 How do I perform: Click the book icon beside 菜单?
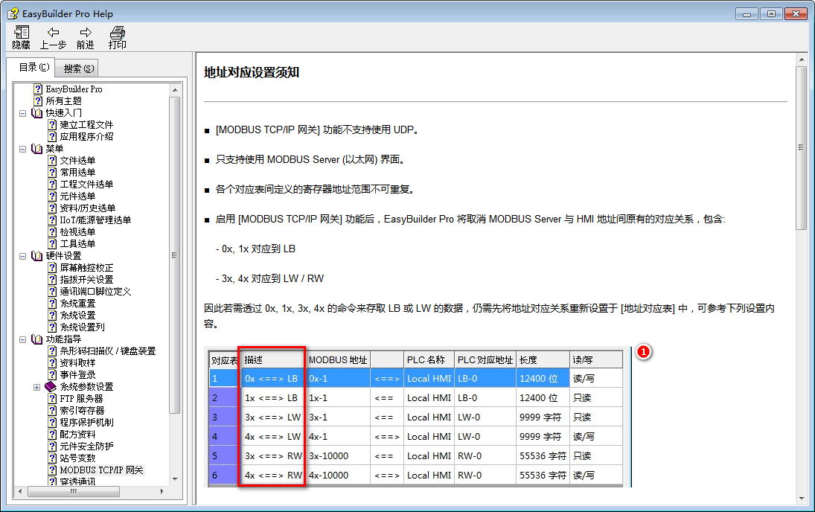pos(37,149)
